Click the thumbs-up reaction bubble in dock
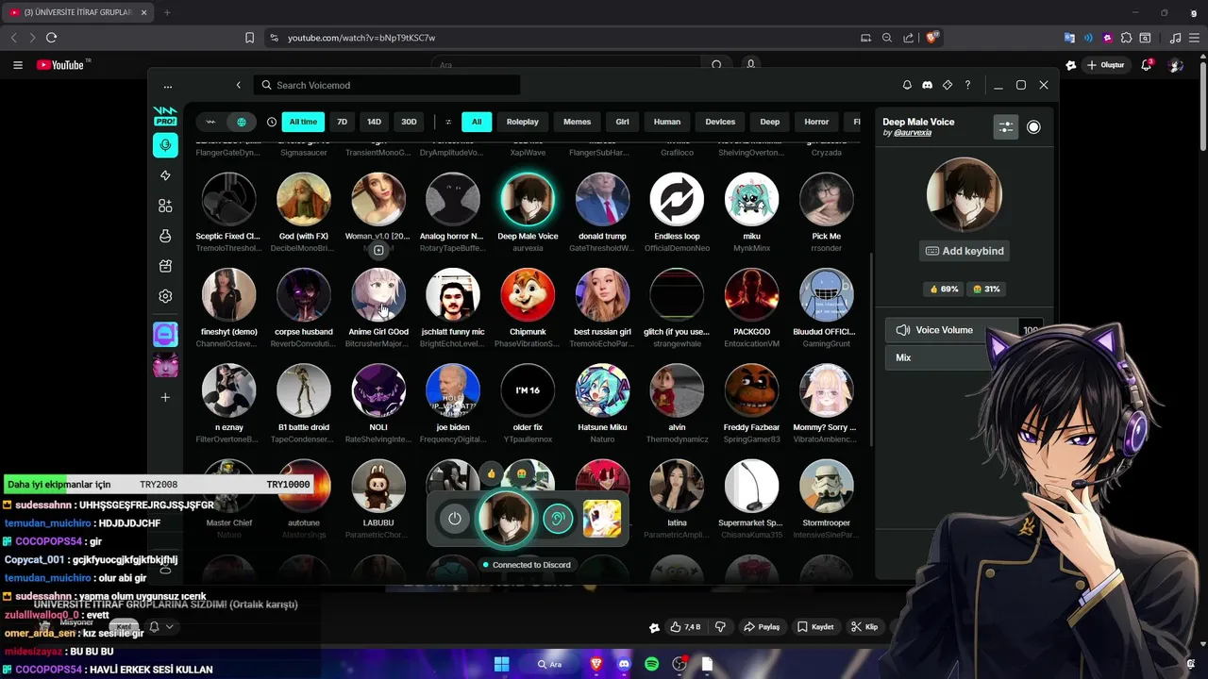 pyautogui.click(x=492, y=473)
